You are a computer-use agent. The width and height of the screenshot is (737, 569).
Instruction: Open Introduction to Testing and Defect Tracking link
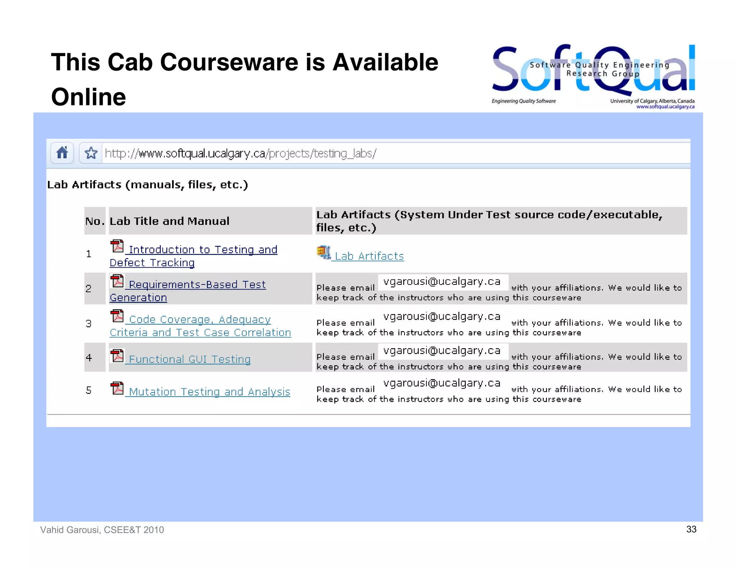194,256
